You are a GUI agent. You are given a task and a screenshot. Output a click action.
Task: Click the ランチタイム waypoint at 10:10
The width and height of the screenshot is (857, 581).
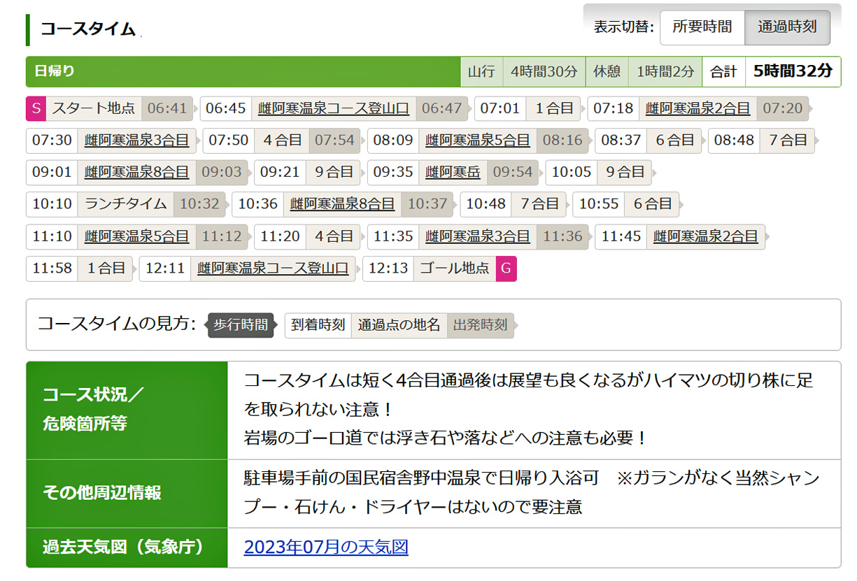pos(126,204)
